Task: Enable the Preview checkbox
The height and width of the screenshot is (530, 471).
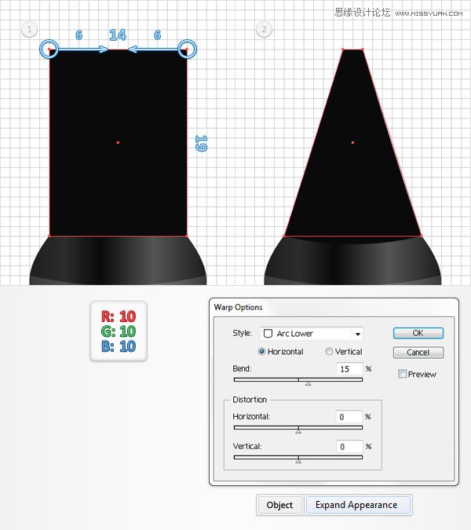Action: coord(402,374)
